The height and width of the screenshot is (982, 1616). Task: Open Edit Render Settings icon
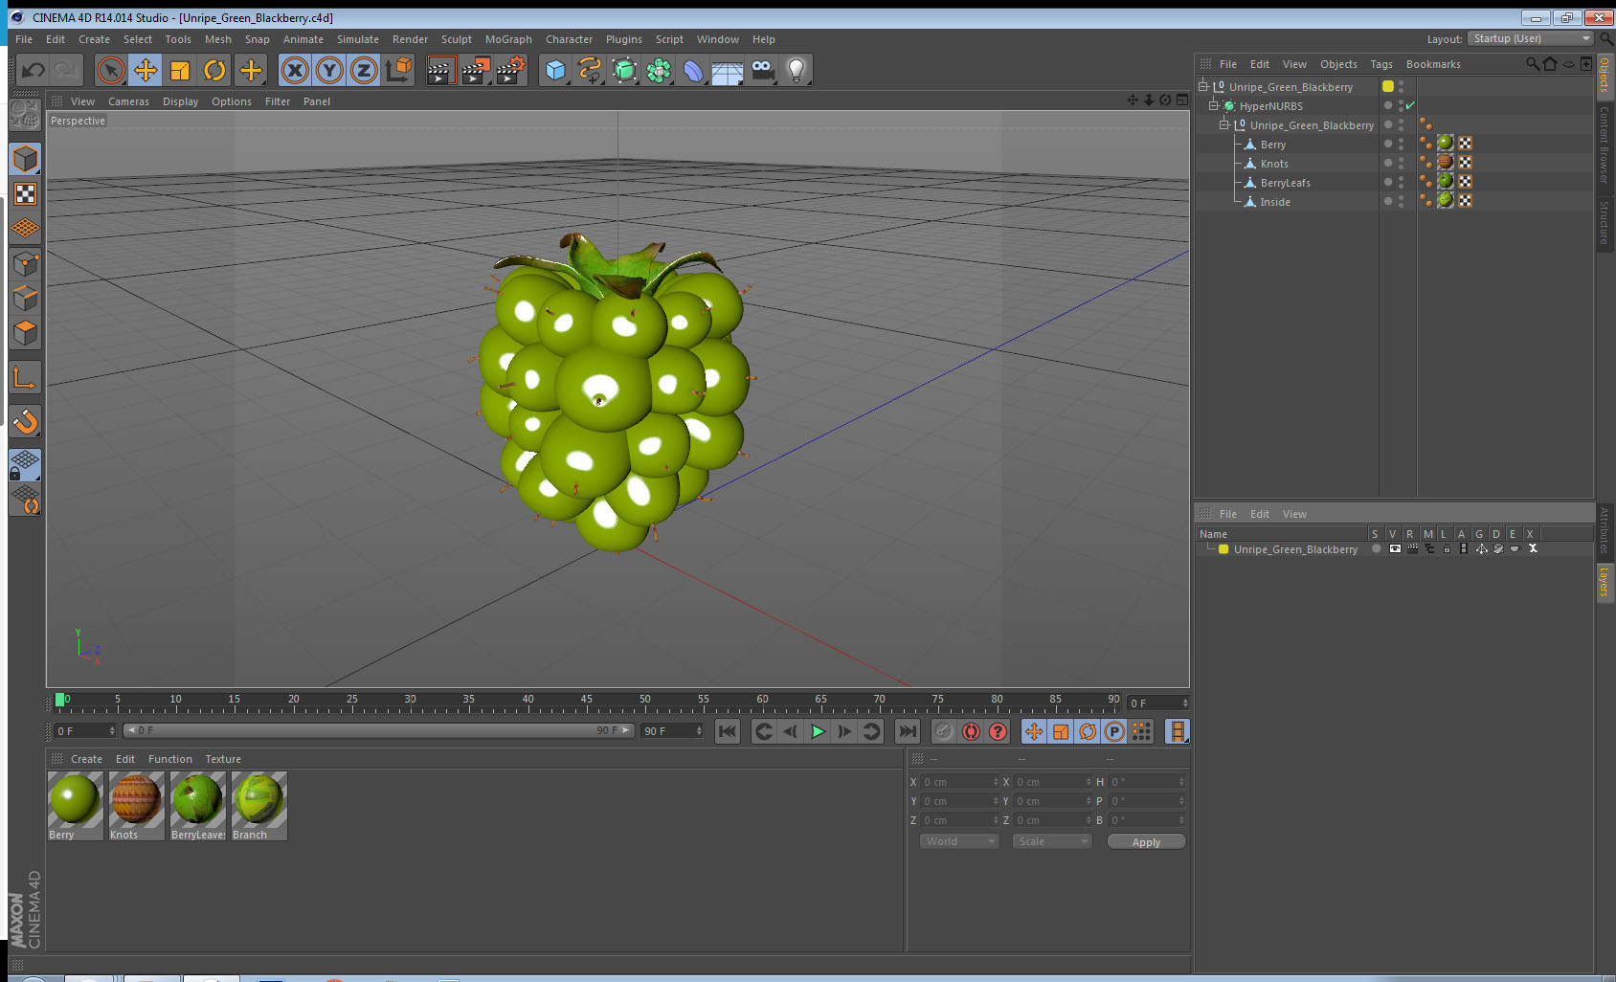pos(511,70)
